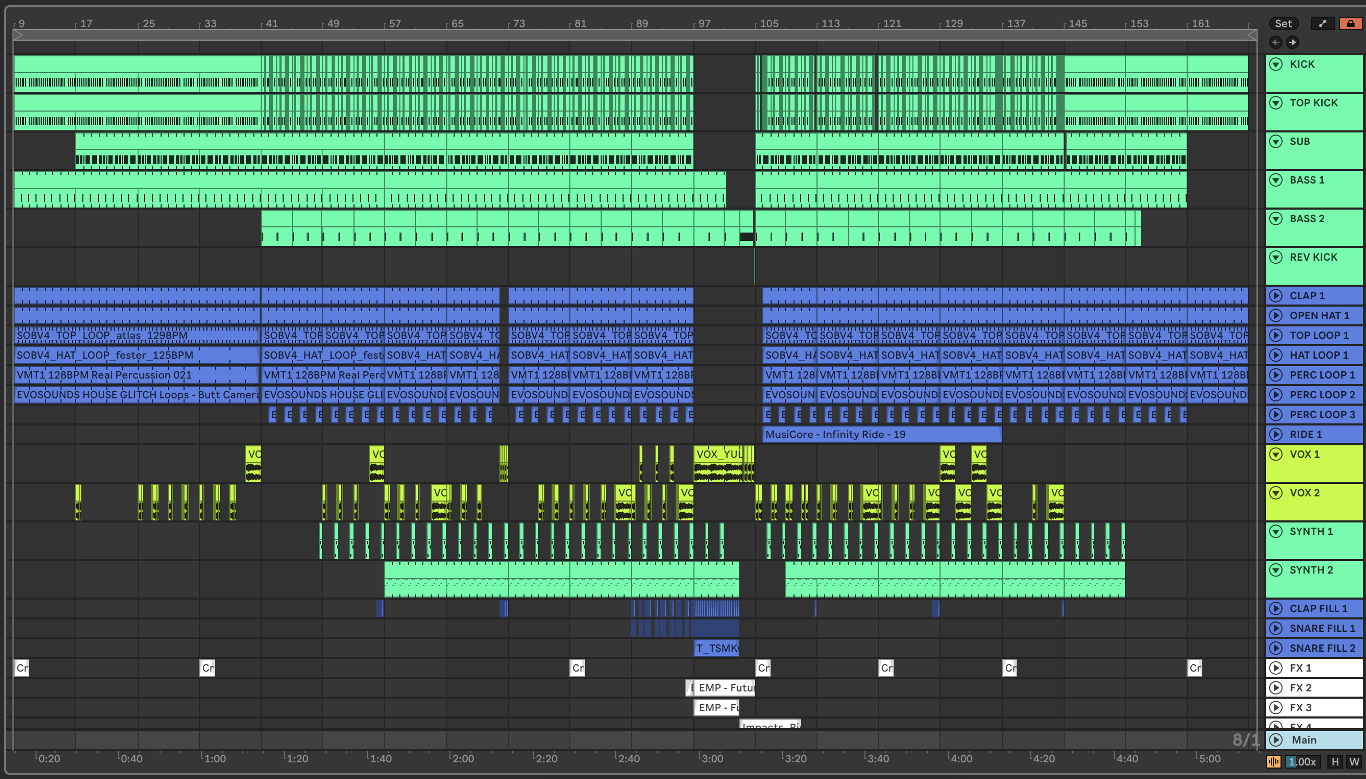Select the Cr clip at bar 33
Viewport: 1366px width, 779px height.
207,668
